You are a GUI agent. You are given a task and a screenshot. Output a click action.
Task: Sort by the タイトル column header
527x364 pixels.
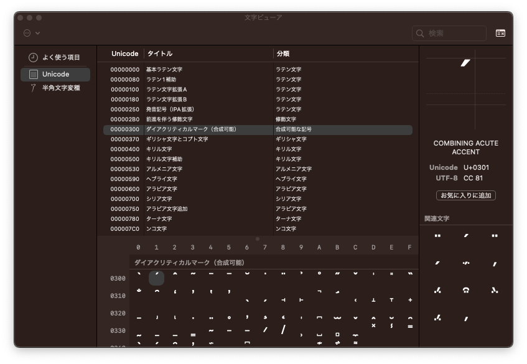(x=160, y=54)
